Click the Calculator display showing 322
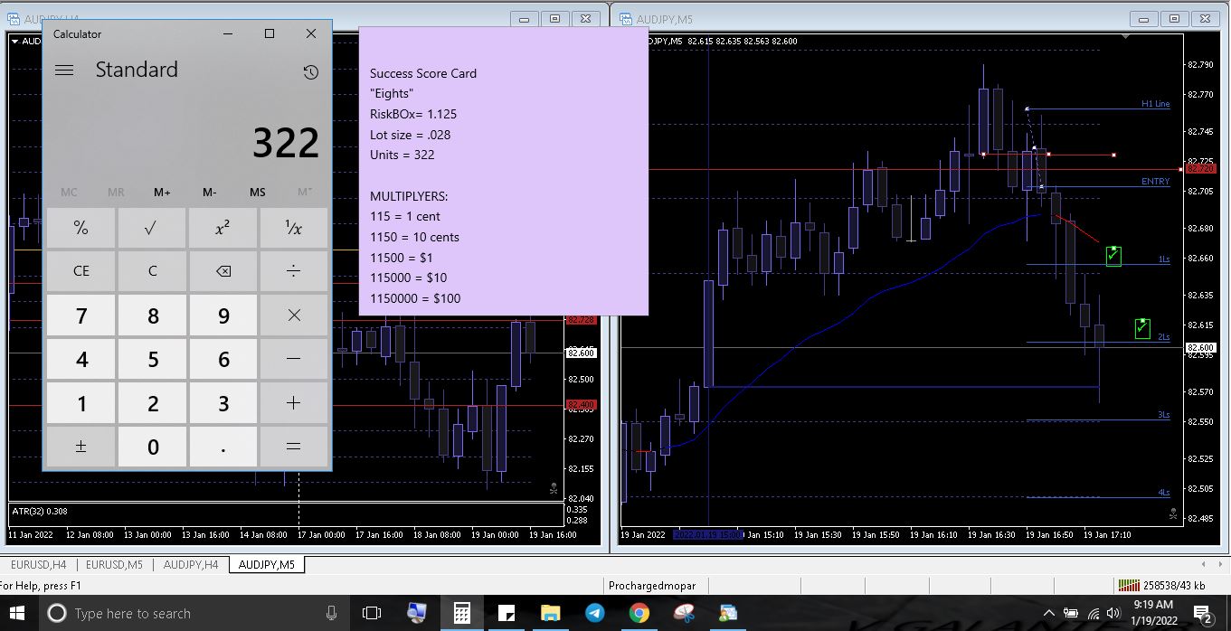Viewport: 1231px width, 631px height. point(285,143)
